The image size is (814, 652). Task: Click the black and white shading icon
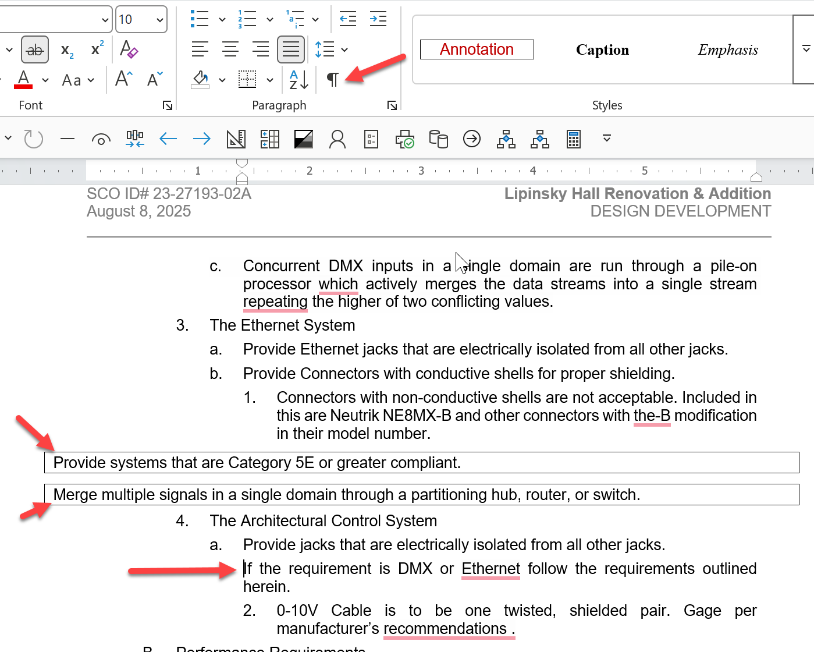[304, 139]
